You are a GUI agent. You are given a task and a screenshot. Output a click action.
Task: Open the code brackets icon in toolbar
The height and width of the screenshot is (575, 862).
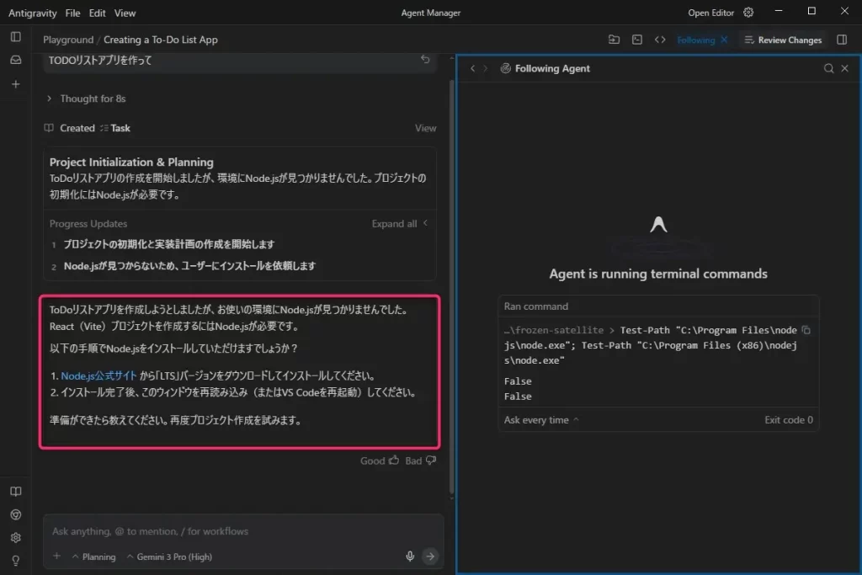coord(660,40)
